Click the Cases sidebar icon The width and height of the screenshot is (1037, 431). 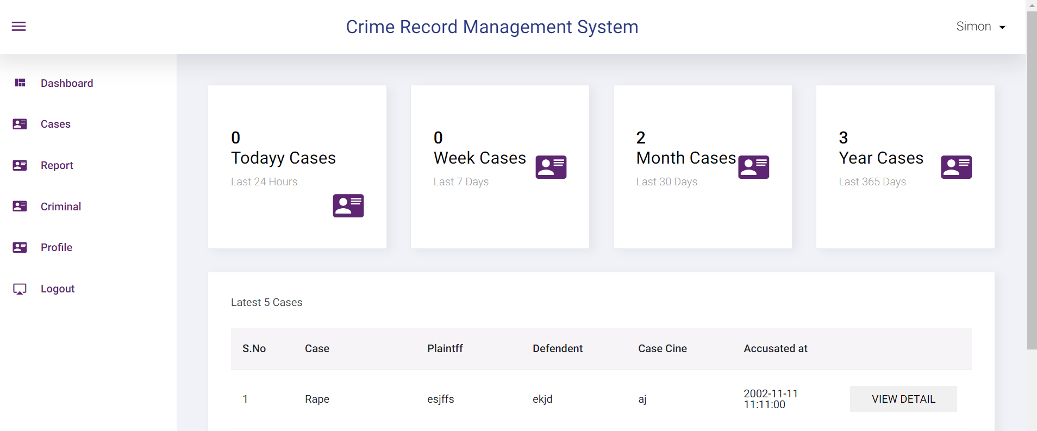(x=20, y=124)
